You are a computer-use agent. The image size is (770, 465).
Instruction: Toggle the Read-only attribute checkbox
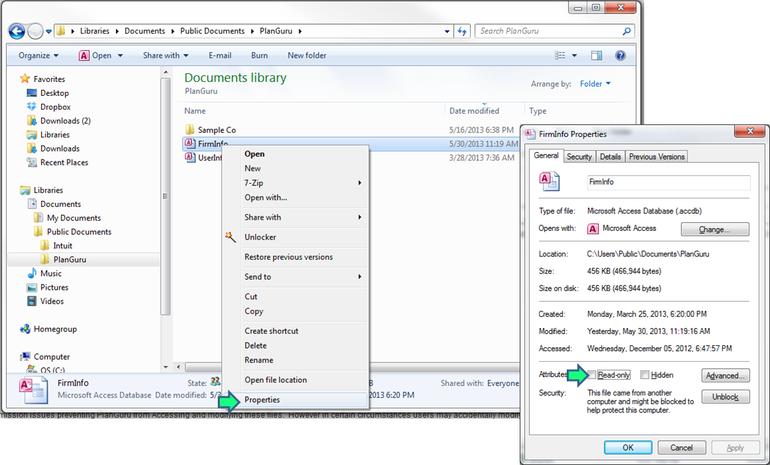tap(592, 375)
